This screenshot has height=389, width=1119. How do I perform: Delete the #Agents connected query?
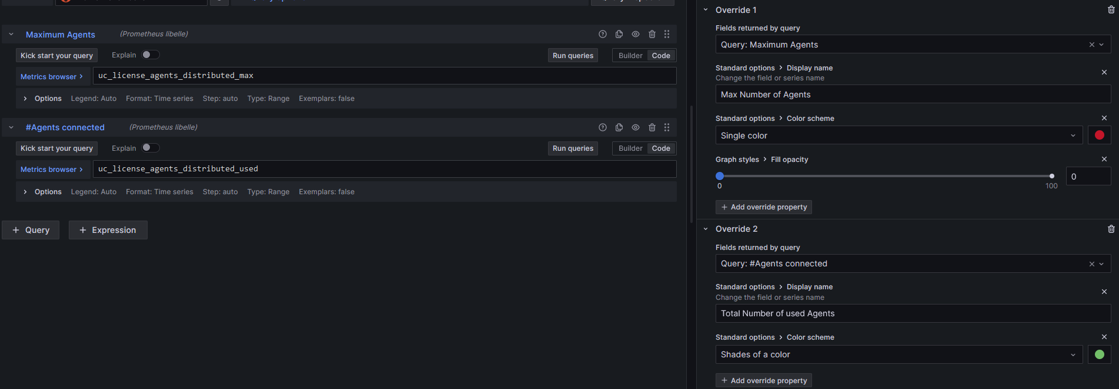click(x=652, y=127)
